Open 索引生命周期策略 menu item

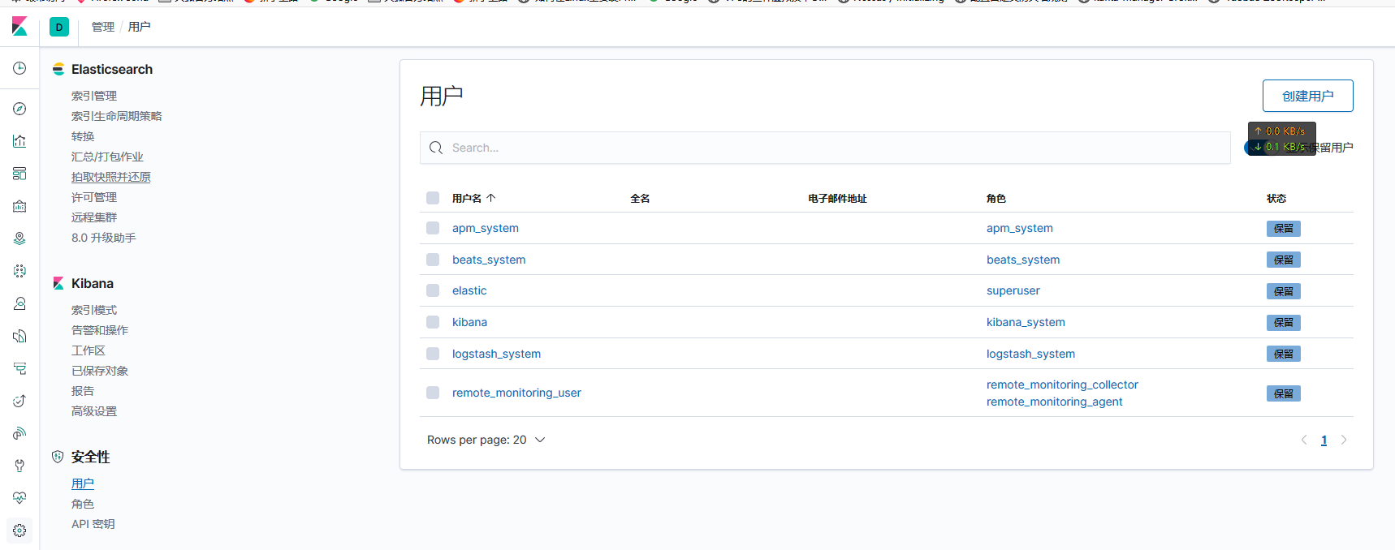(x=117, y=116)
